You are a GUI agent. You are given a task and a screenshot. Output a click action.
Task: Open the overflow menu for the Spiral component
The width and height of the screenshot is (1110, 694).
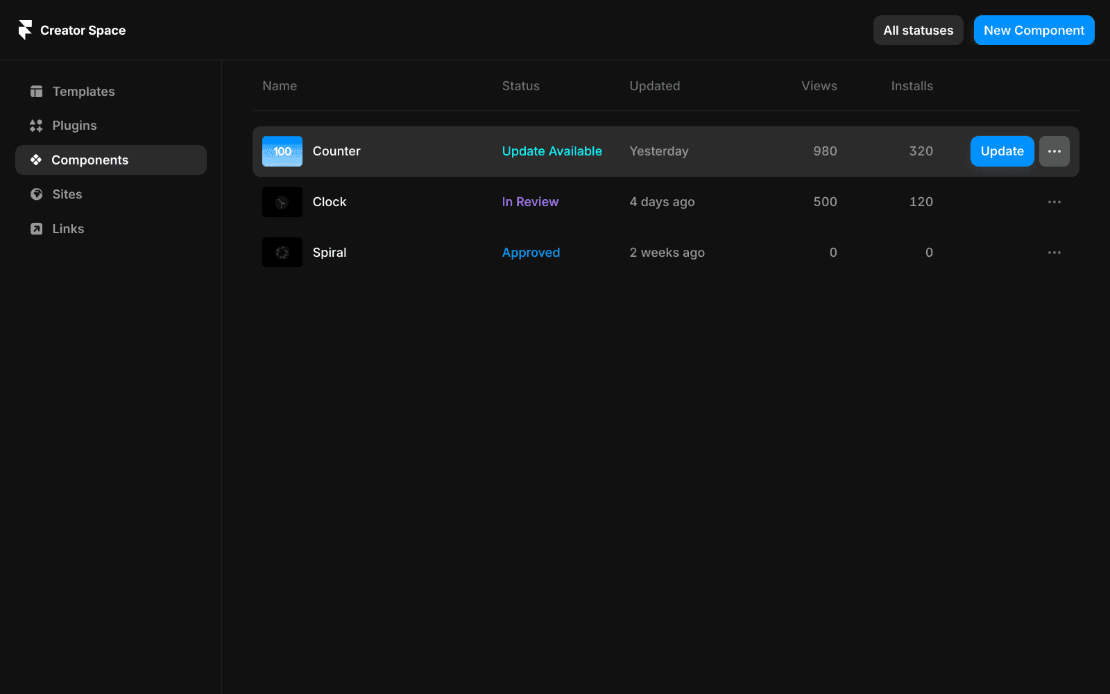pos(1054,252)
